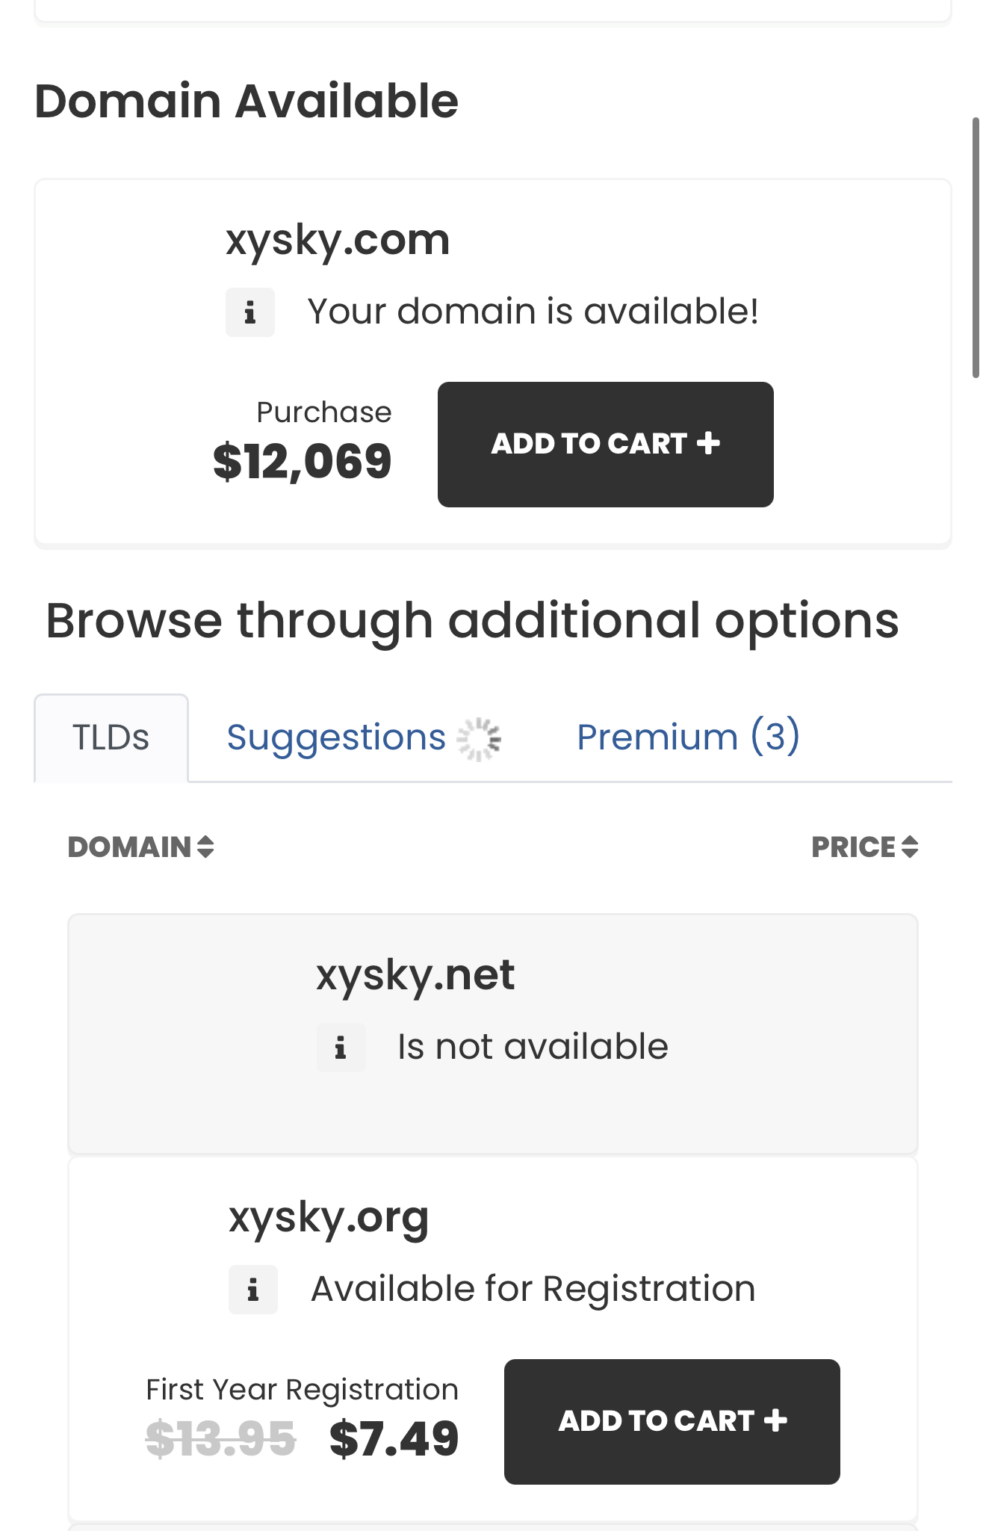Select the xysky.com domain name text
Image resolution: width=986 pixels, height=1531 pixels.
(338, 241)
